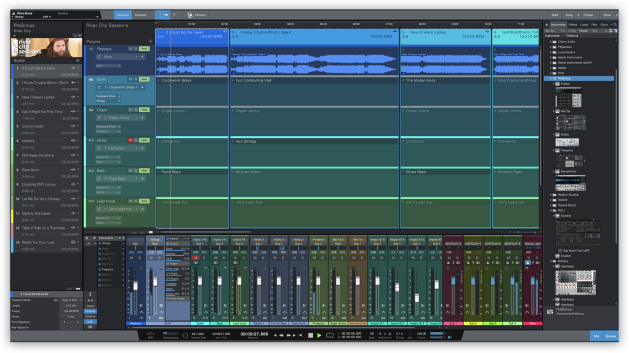
Task: Solo the Main output mixer channel
Action: pos(537,258)
